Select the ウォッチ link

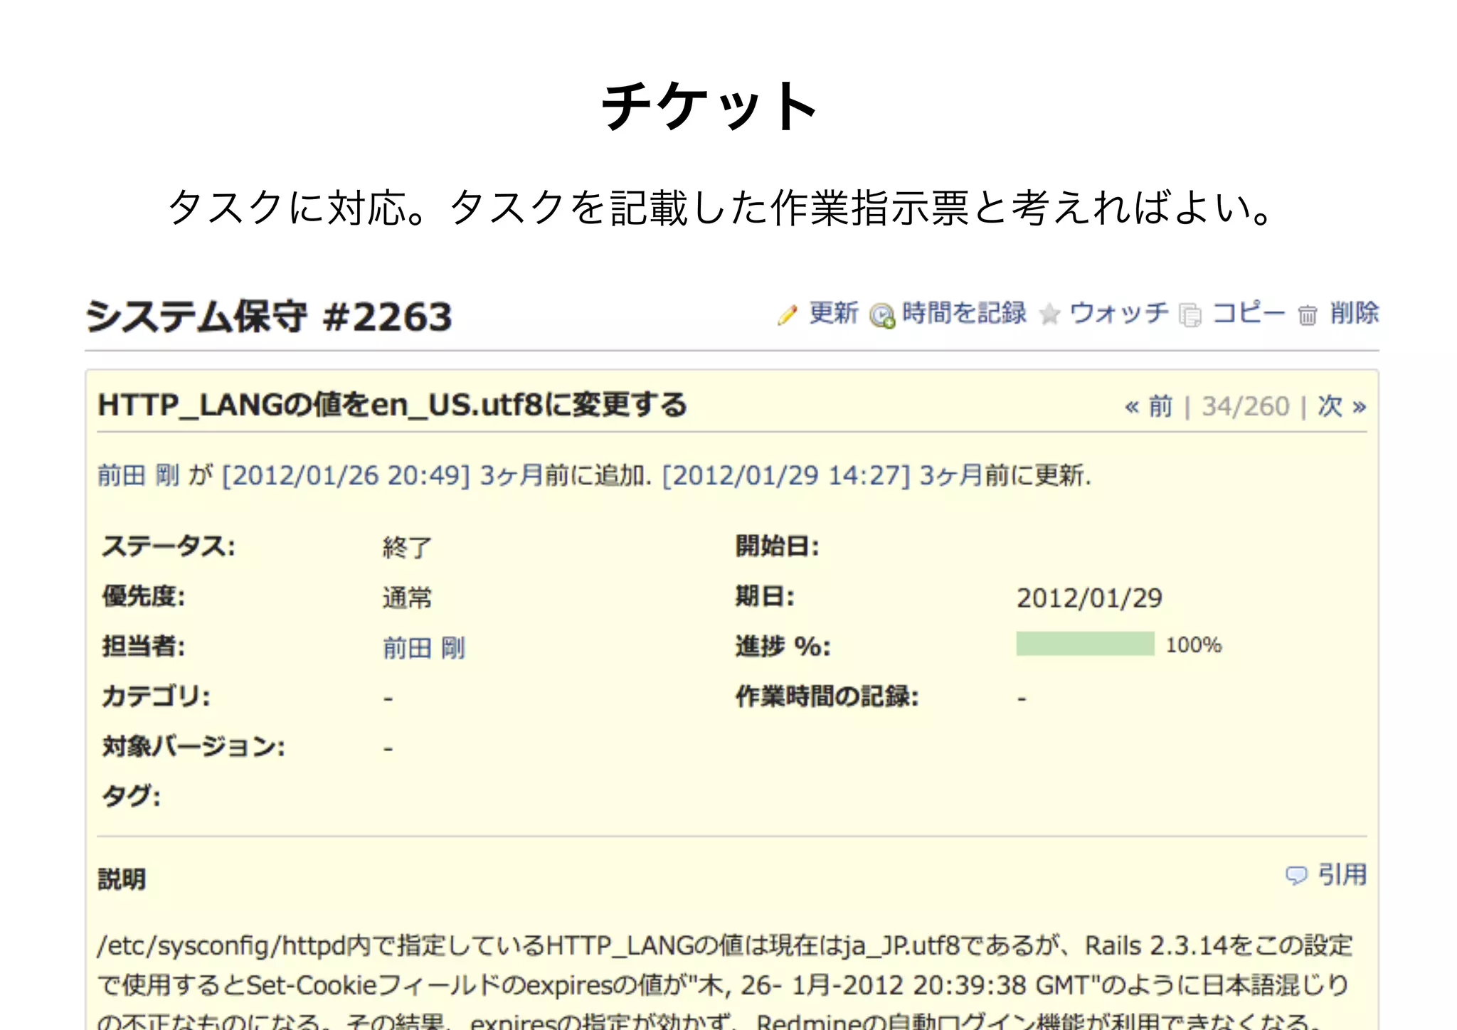(x=1119, y=313)
